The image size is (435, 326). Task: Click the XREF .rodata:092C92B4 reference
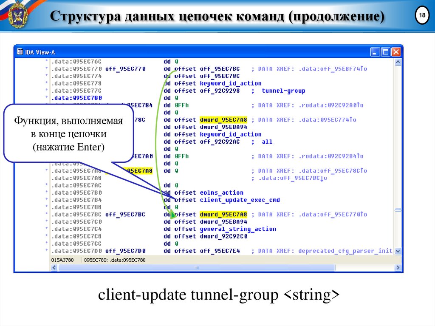[x=330, y=156]
